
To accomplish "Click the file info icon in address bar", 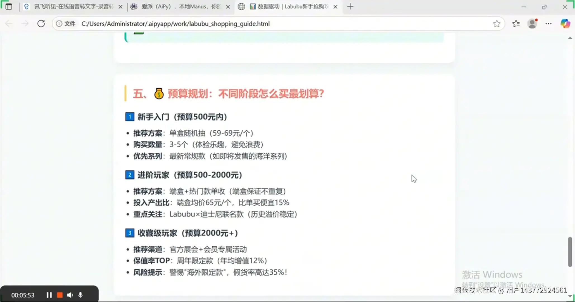I will pos(59,24).
